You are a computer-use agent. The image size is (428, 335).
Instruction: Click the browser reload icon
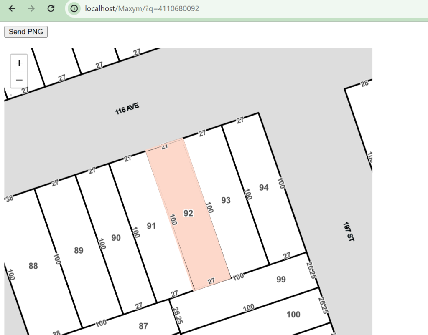51,8
